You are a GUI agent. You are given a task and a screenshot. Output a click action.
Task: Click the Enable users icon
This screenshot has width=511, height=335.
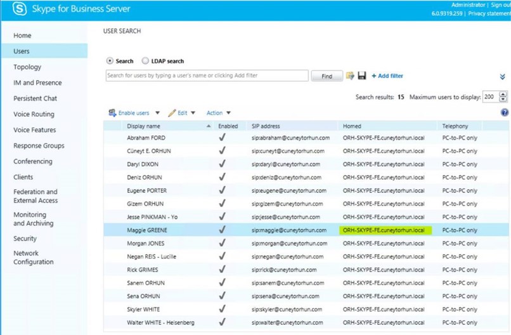tap(112, 113)
